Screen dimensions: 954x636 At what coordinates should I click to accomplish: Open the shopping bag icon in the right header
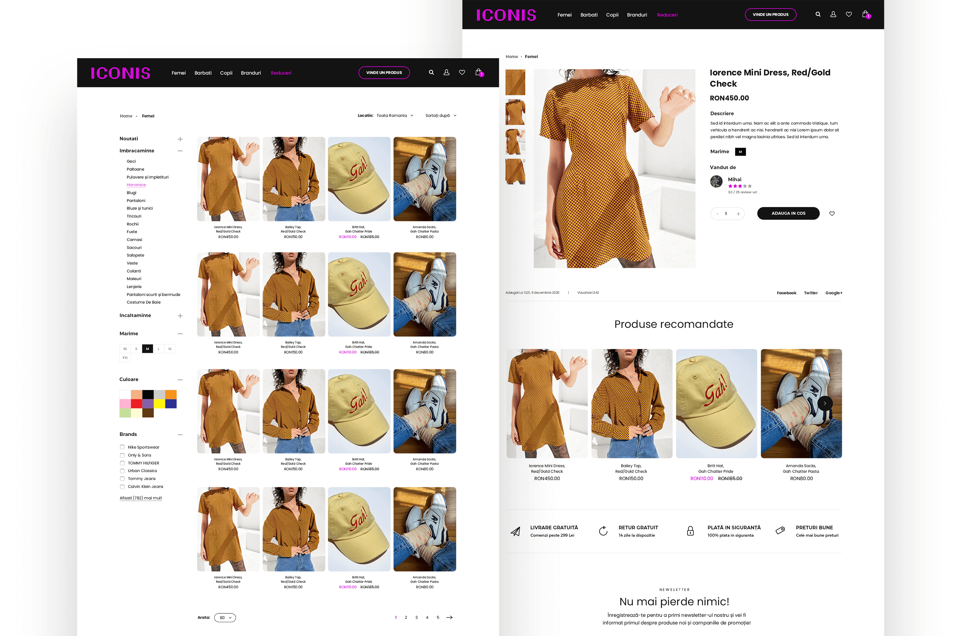[x=865, y=14]
